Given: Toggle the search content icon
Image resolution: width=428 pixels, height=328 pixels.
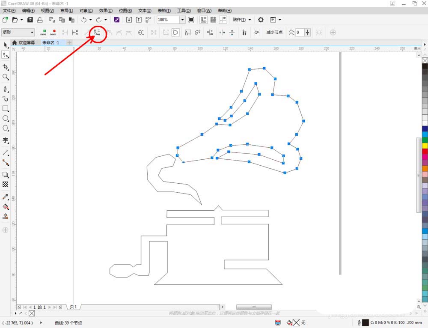Looking at the screenshot, I should click(x=116, y=20).
